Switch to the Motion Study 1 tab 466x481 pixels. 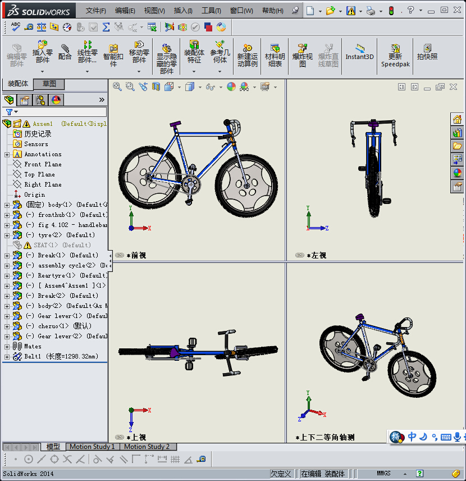92,447
